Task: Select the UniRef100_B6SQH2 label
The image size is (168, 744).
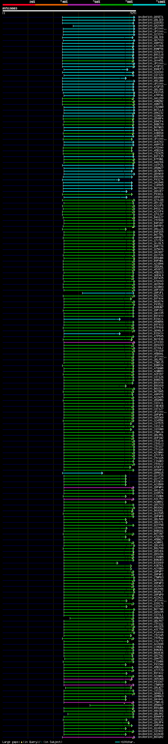Action: coord(150,737)
